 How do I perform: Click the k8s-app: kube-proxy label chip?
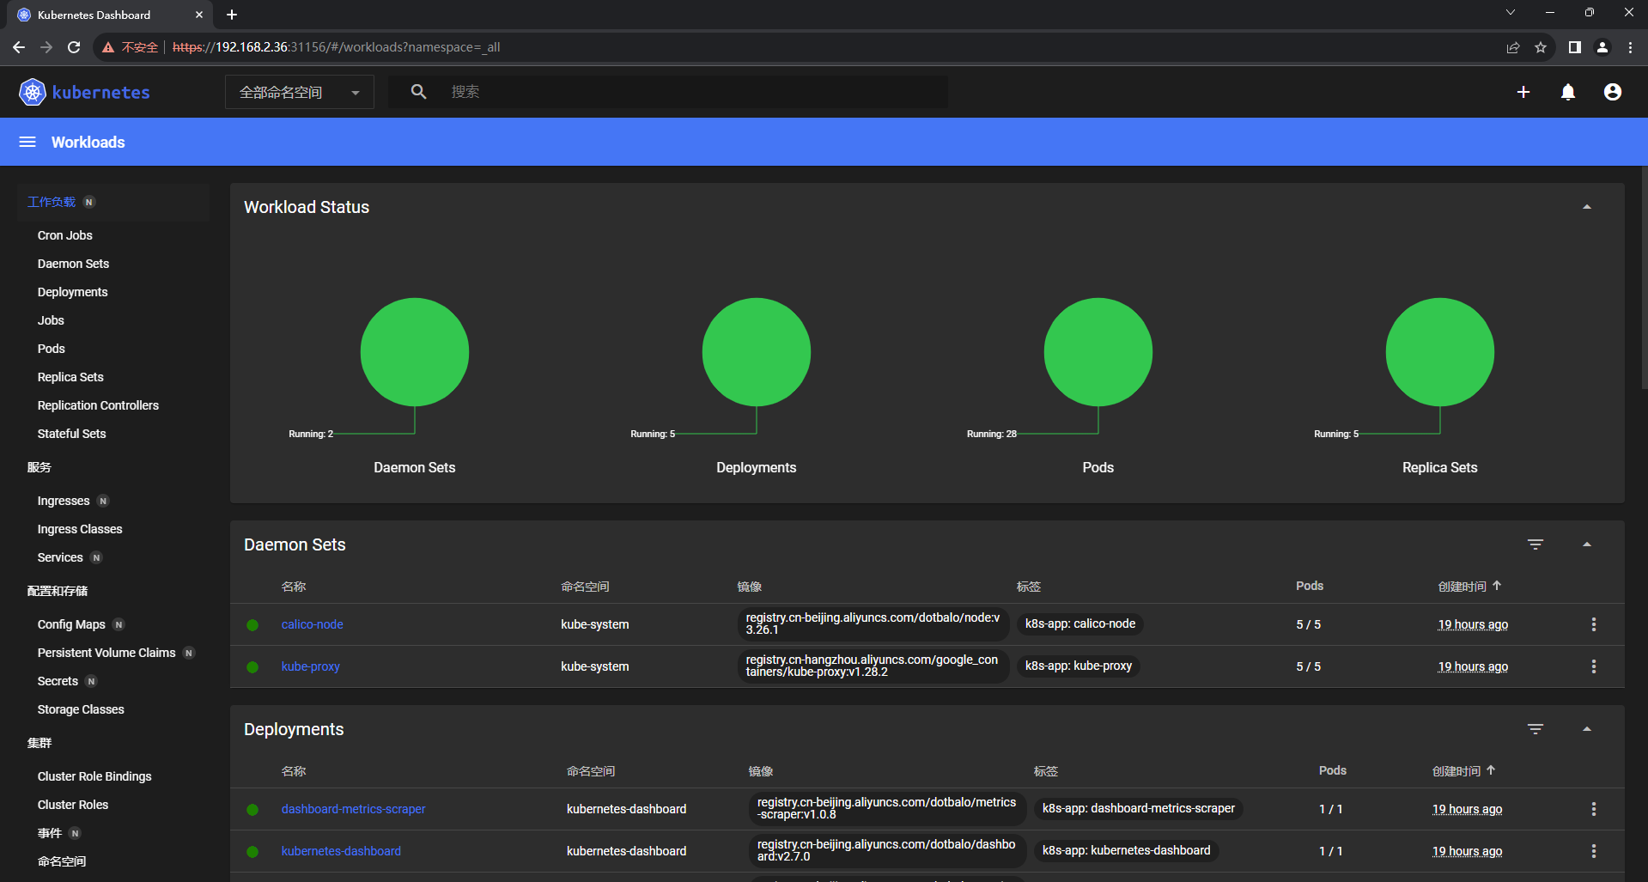(x=1078, y=666)
